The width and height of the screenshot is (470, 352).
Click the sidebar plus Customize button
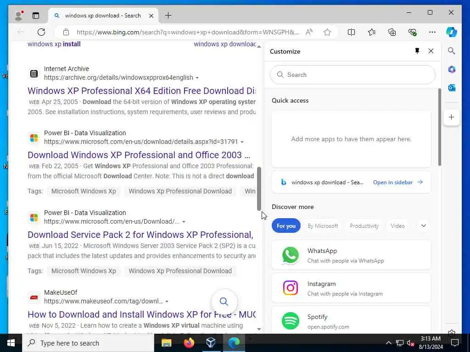[452, 117]
